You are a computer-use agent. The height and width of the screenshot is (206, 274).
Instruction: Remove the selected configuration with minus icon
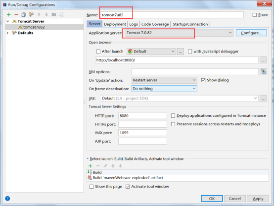(16, 14)
